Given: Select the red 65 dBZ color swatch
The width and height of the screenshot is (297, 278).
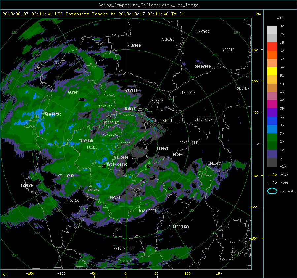Looking at the screenshot, I should click(272, 47).
